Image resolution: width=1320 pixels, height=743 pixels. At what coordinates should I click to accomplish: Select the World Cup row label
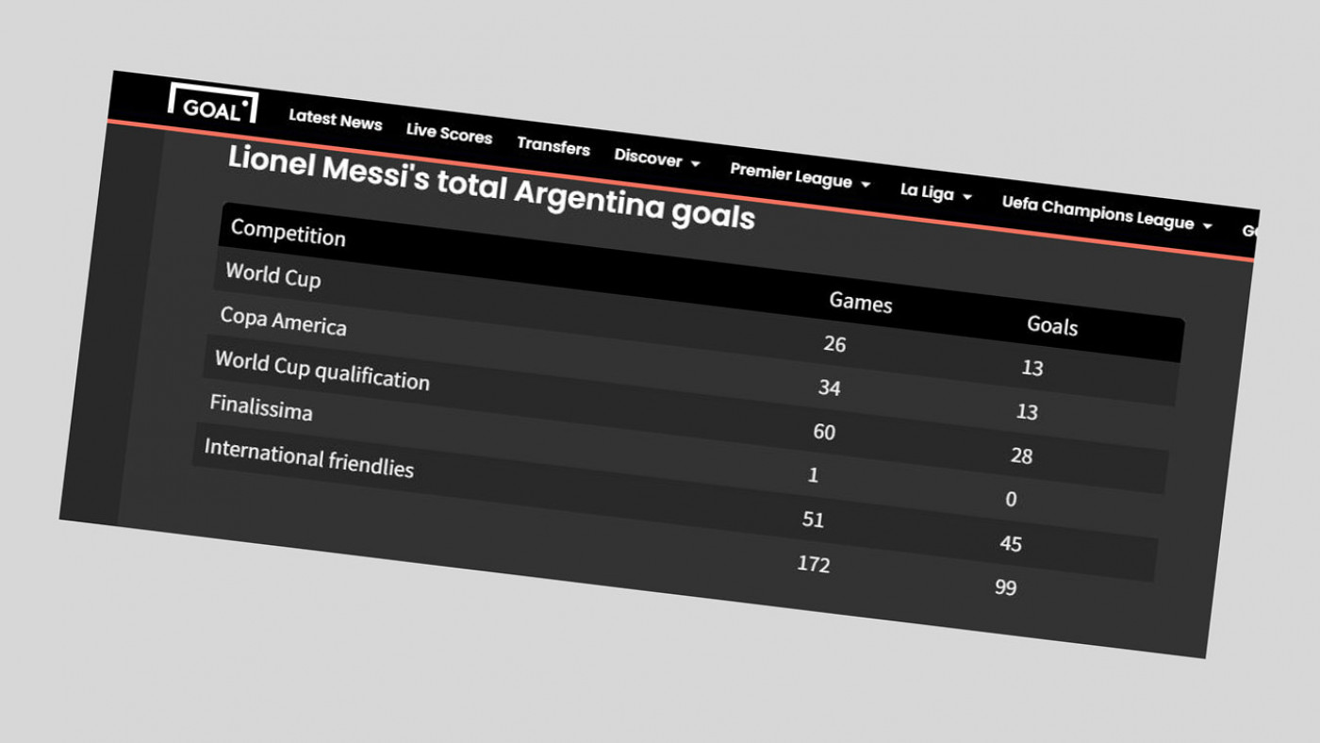tap(272, 275)
